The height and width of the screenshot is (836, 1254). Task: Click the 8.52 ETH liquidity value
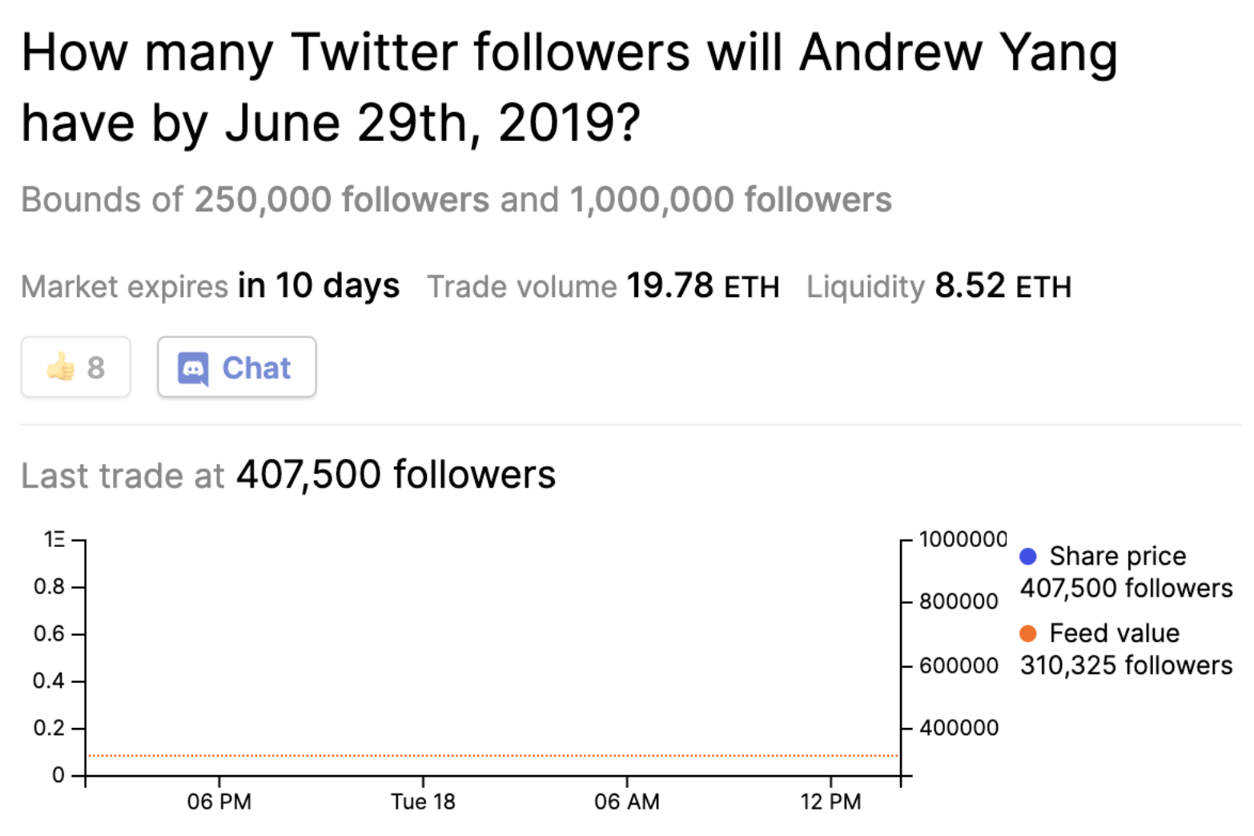point(1003,286)
